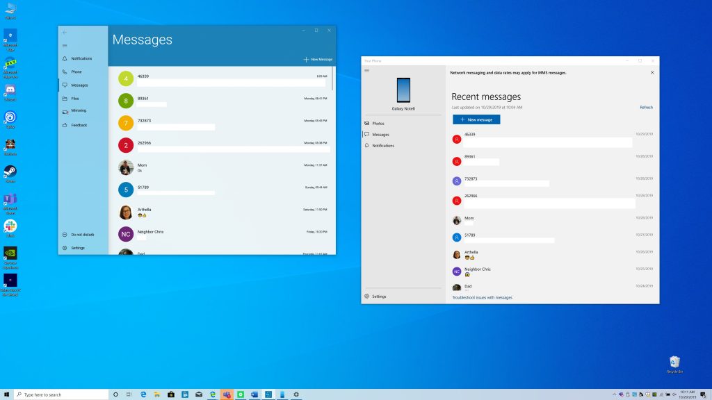Open Microsoft Store from the taskbar

pos(171,394)
